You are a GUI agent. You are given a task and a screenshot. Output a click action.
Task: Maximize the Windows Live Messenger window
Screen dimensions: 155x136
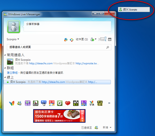[101, 13]
